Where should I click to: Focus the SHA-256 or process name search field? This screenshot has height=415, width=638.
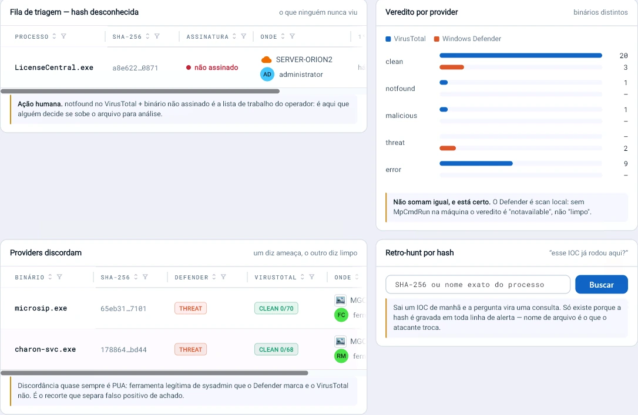point(478,285)
